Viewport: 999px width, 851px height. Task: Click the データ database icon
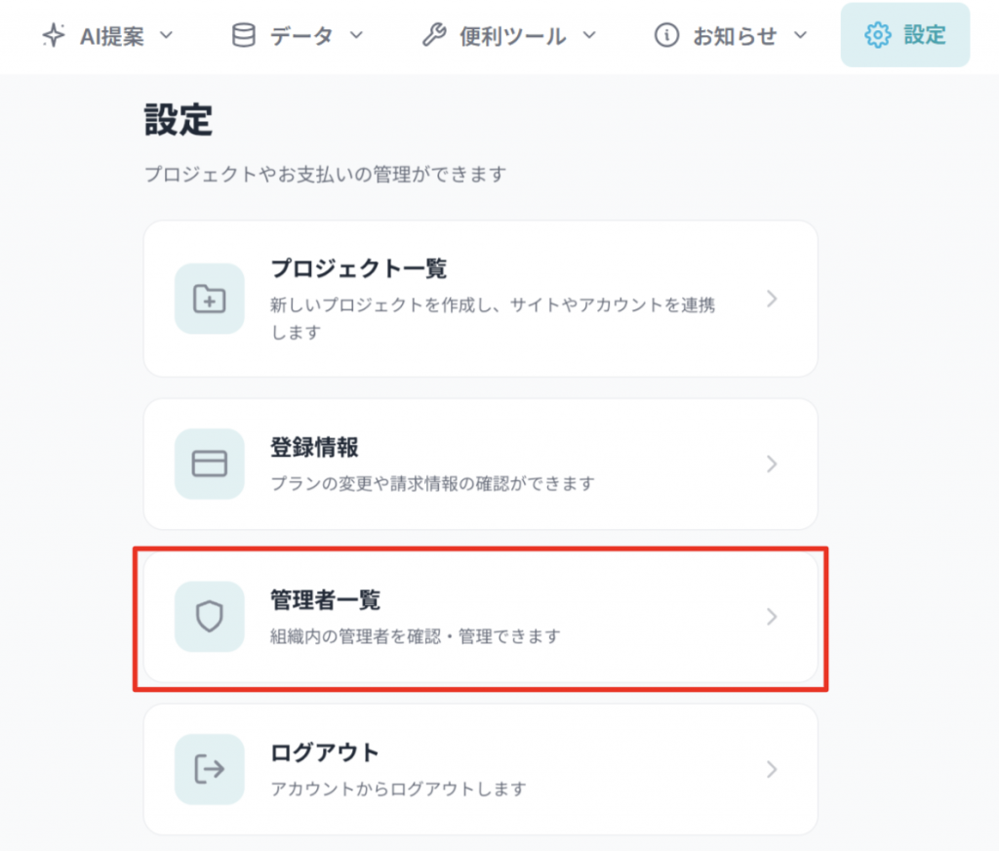(x=243, y=36)
